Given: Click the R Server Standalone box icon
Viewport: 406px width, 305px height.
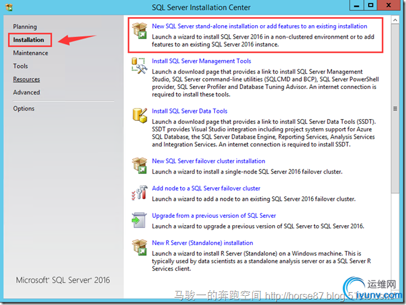Looking at the screenshot, I should click(140, 247).
